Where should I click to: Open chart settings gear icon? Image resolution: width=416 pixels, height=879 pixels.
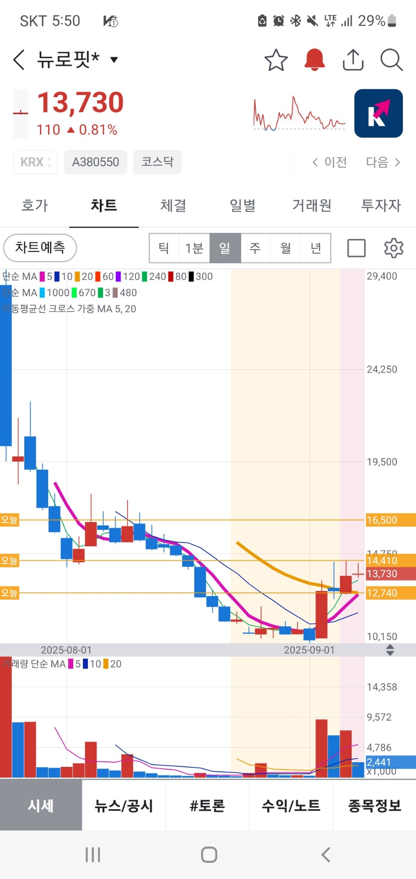click(x=393, y=248)
